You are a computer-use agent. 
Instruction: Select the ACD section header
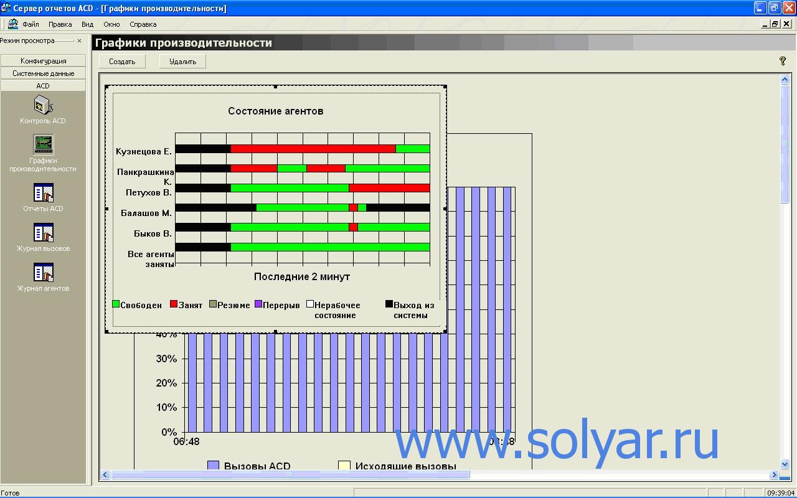click(43, 86)
